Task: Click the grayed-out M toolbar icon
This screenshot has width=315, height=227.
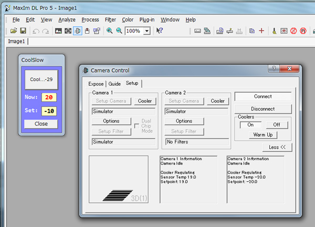Action: click(239, 31)
